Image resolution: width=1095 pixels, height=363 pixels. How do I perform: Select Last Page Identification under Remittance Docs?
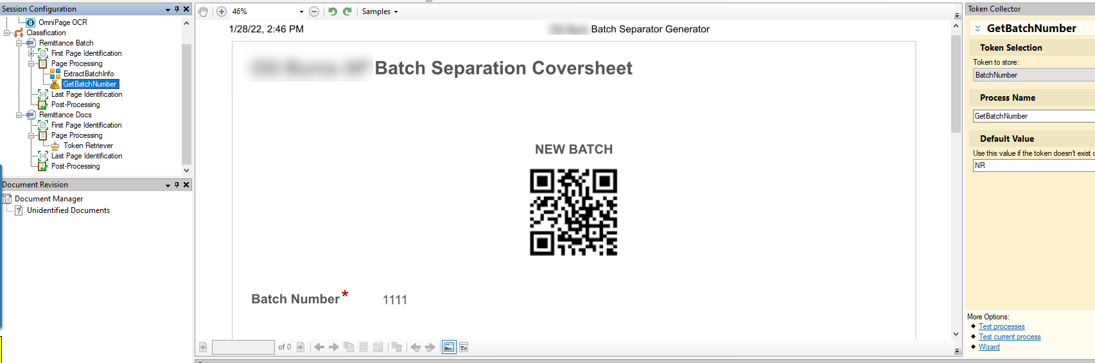click(87, 156)
